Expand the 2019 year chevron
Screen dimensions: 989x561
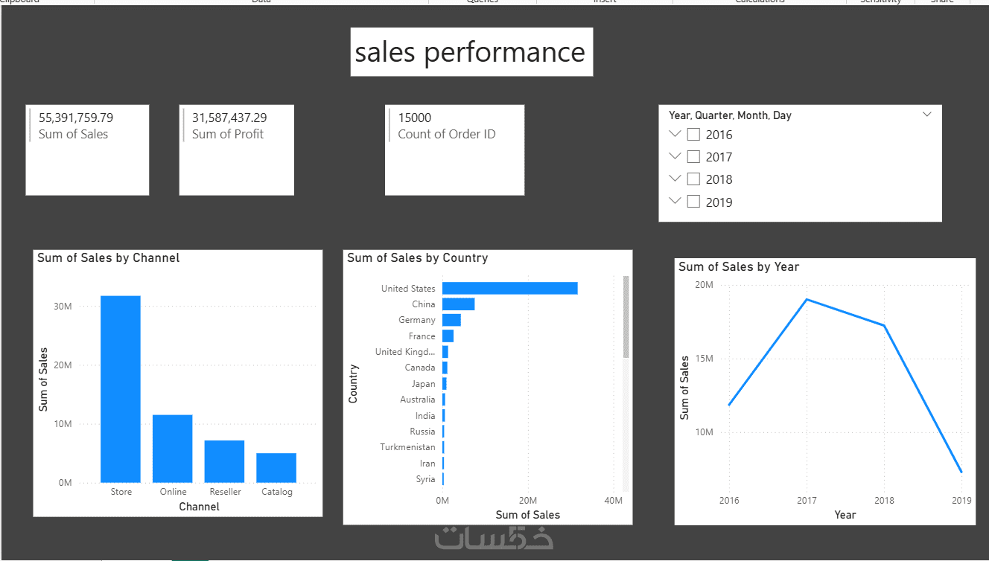675,201
